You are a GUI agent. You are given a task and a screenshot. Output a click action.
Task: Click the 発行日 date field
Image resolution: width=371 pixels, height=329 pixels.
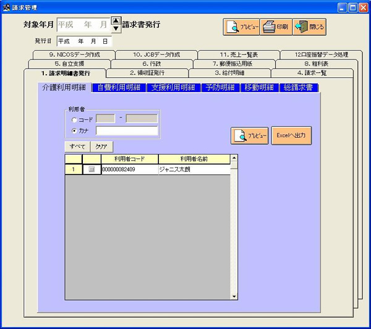coord(83,41)
